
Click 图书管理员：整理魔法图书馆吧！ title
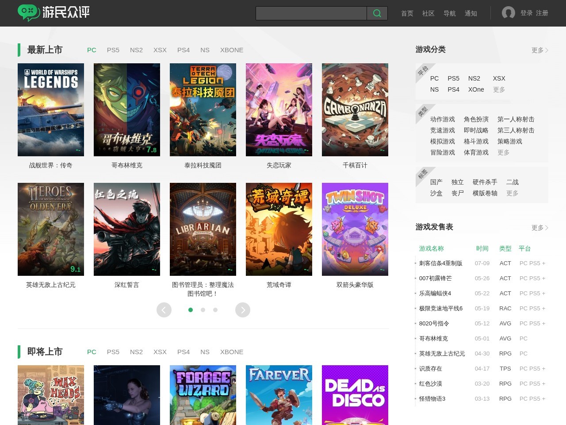[x=203, y=289]
